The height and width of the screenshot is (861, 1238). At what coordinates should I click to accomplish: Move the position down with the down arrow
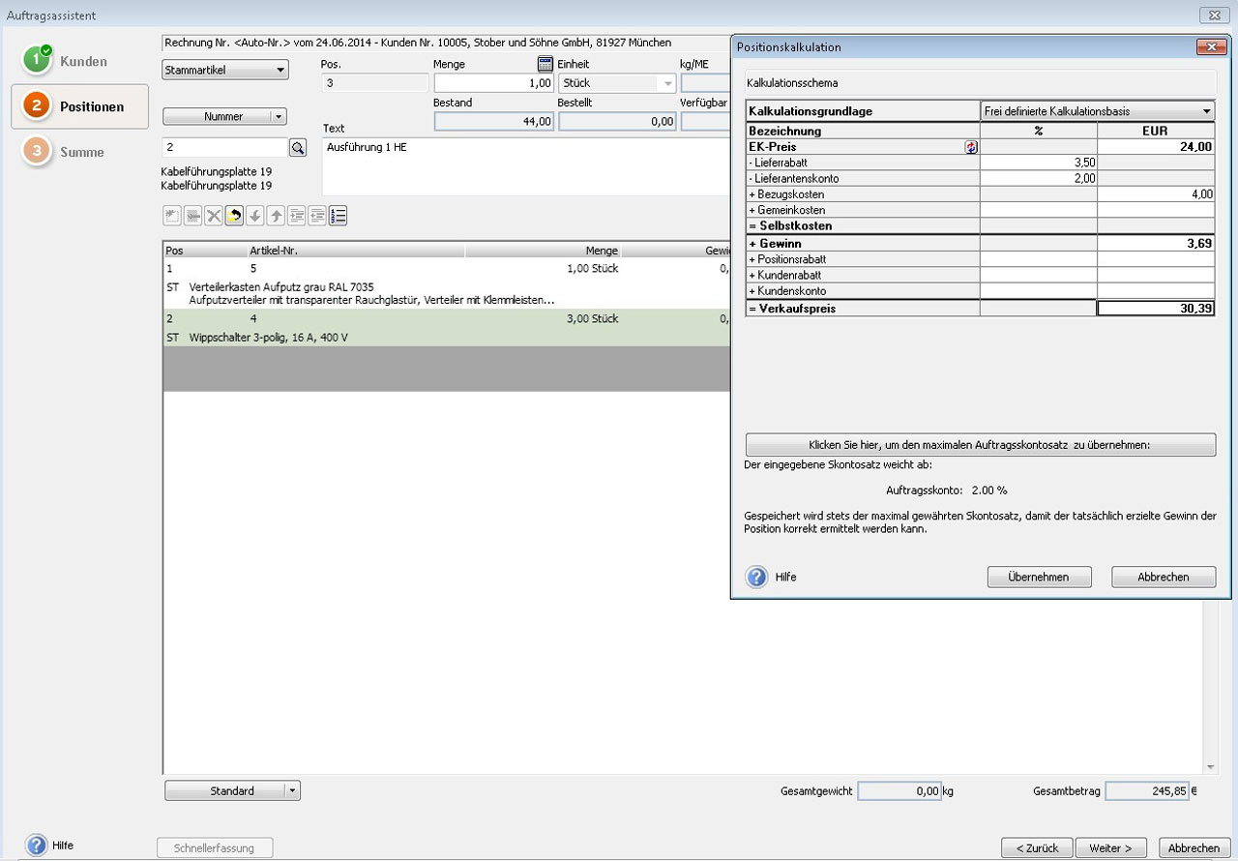255,216
